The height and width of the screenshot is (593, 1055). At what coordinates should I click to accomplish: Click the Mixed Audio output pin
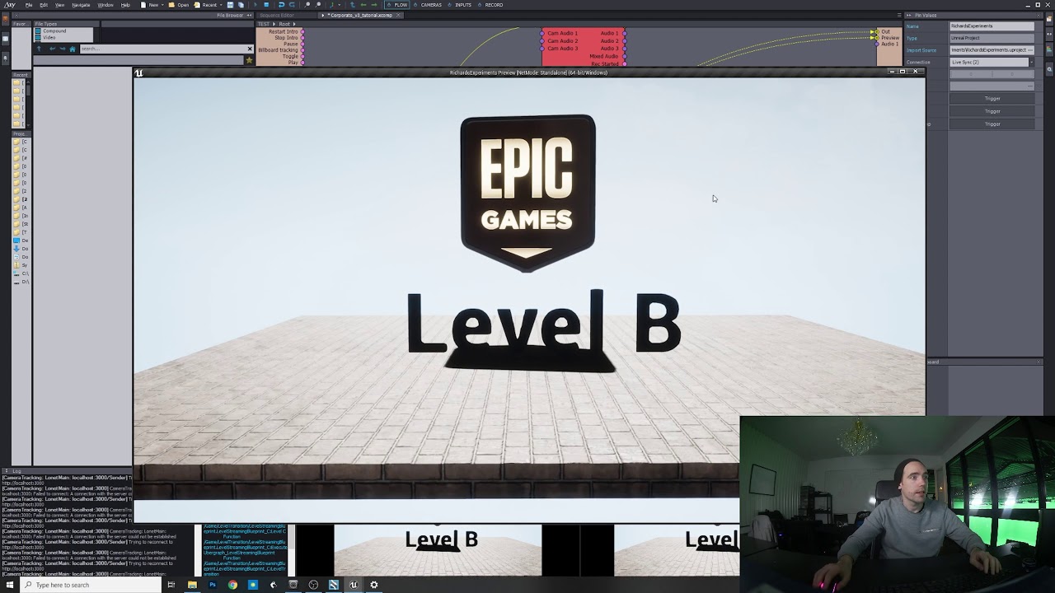(x=624, y=56)
